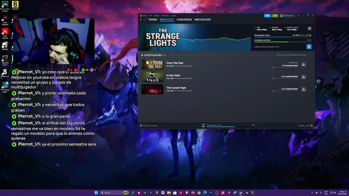Start downloading In My Head now
349x196 pixels.
303,77
